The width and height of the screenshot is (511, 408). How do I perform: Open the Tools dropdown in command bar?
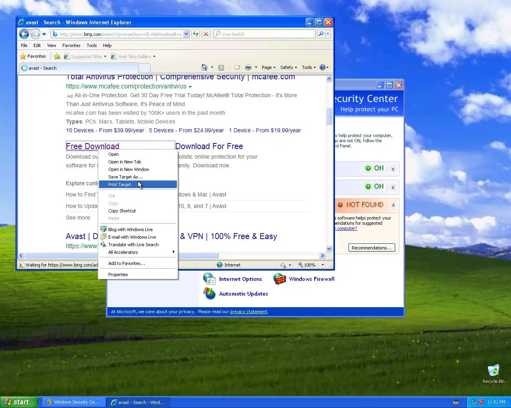(309, 68)
